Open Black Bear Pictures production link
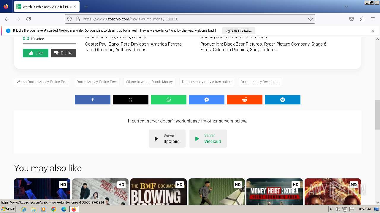 click(243, 44)
